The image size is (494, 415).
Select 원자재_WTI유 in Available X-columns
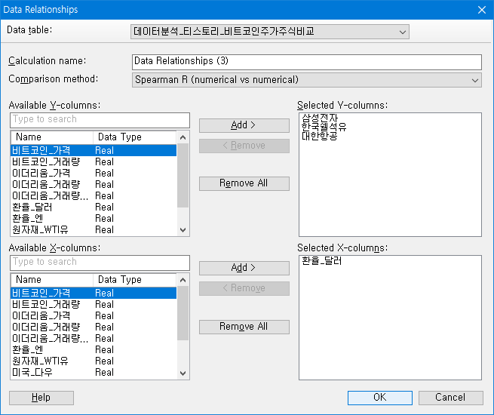[x=94, y=361]
